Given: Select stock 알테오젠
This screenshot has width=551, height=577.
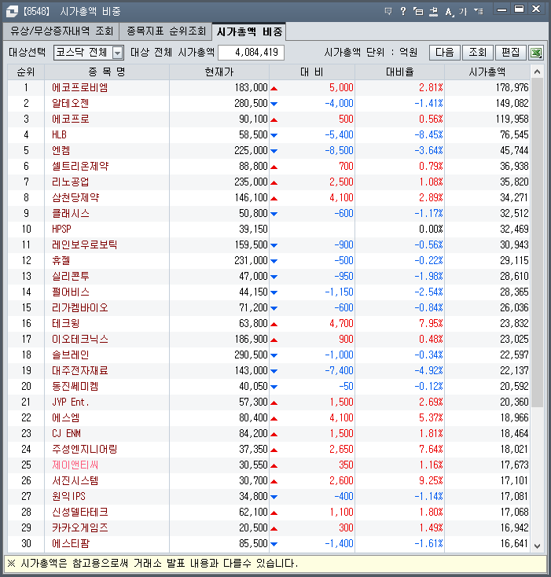Looking at the screenshot, I should tap(70, 104).
